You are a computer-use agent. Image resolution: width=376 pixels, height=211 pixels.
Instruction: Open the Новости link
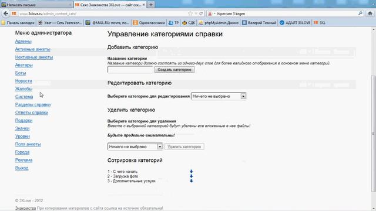23,81
